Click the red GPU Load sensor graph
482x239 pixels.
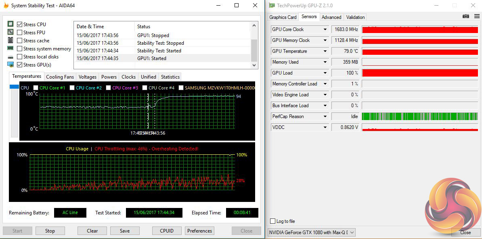[420, 73]
